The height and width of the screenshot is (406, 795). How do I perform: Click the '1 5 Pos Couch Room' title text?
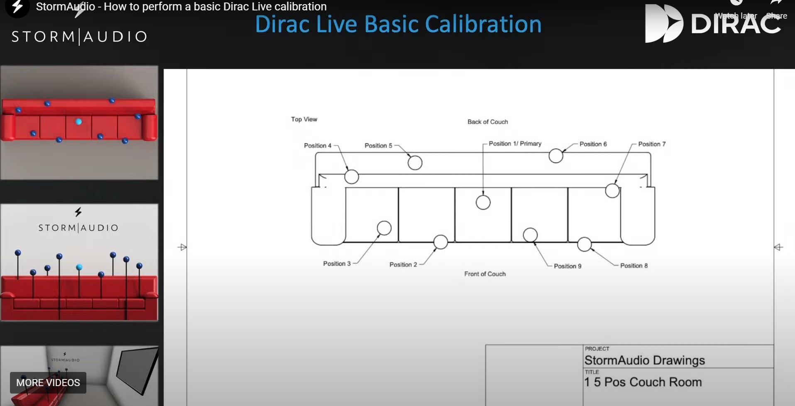click(x=643, y=382)
